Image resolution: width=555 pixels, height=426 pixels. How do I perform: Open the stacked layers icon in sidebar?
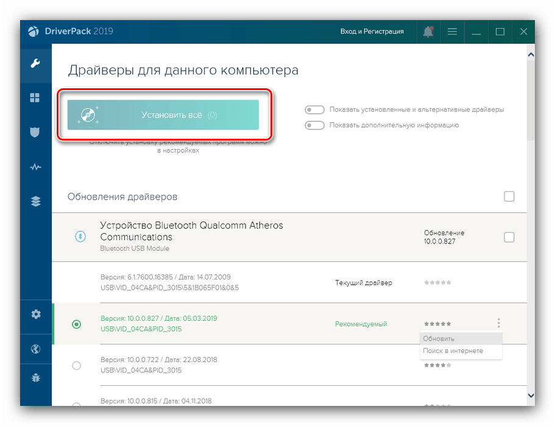(x=36, y=202)
